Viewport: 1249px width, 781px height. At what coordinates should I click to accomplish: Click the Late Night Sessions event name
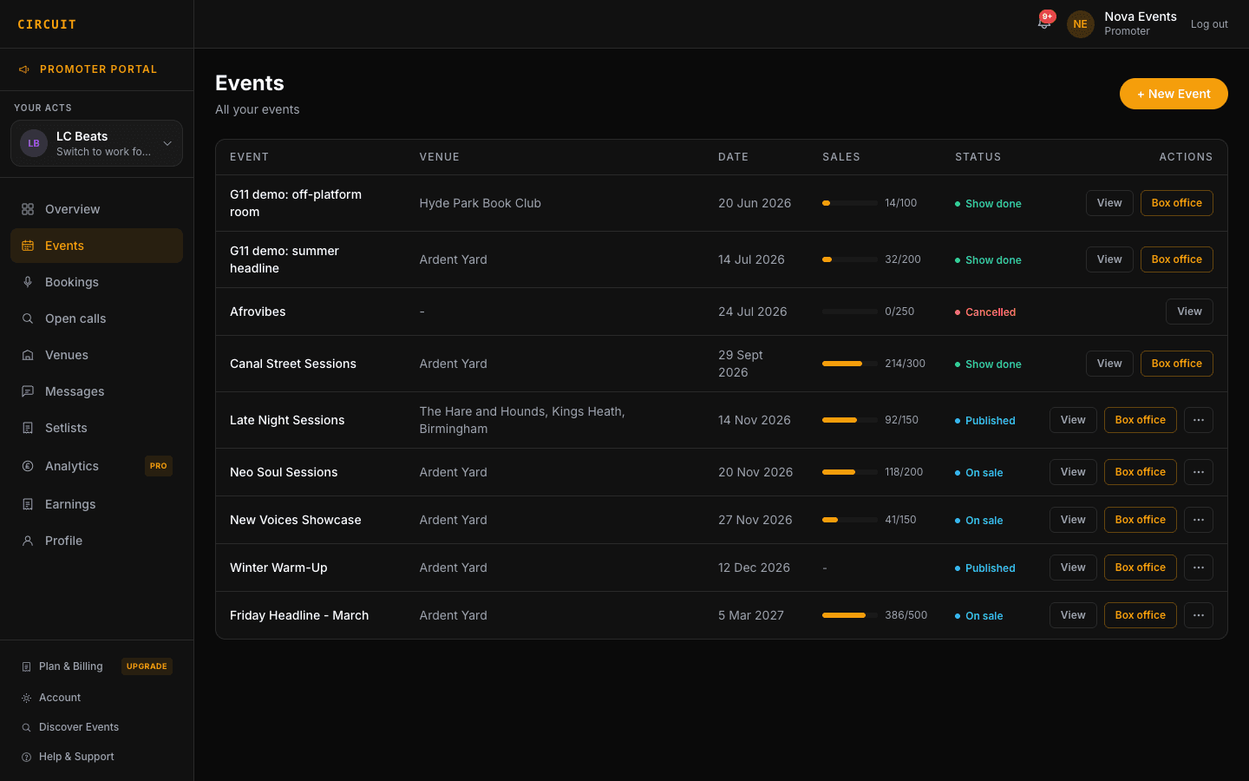click(287, 420)
